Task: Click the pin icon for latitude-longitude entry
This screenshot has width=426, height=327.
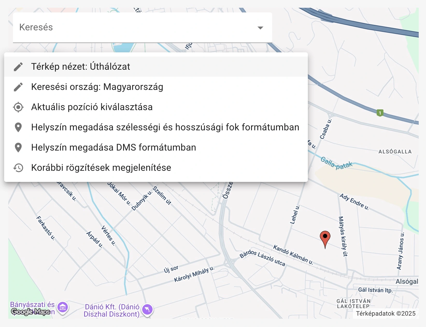Action: pyautogui.click(x=18, y=127)
